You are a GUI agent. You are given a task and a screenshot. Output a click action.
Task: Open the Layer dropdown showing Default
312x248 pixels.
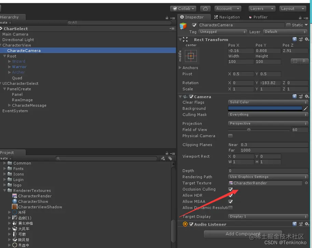pyautogui.click(x=285, y=32)
